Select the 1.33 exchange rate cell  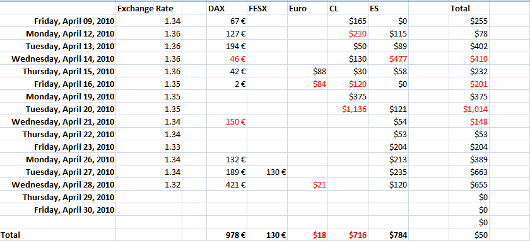pyautogui.click(x=149, y=147)
